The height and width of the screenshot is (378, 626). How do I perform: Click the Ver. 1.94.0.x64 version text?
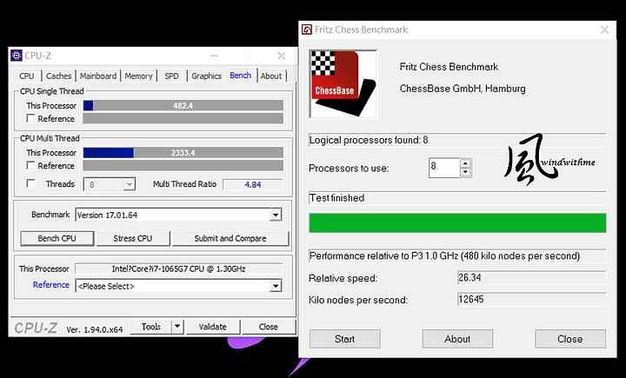[x=95, y=329]
